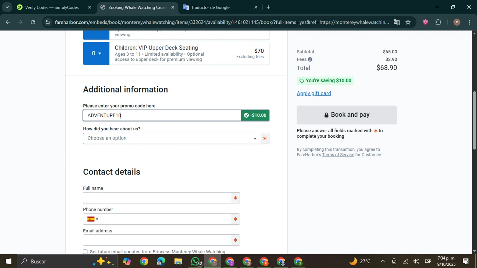The height and width of the screenshot is (268, 477).
Task: Click the 'You're saving $10.00' tag
Action: coord(325,81)
